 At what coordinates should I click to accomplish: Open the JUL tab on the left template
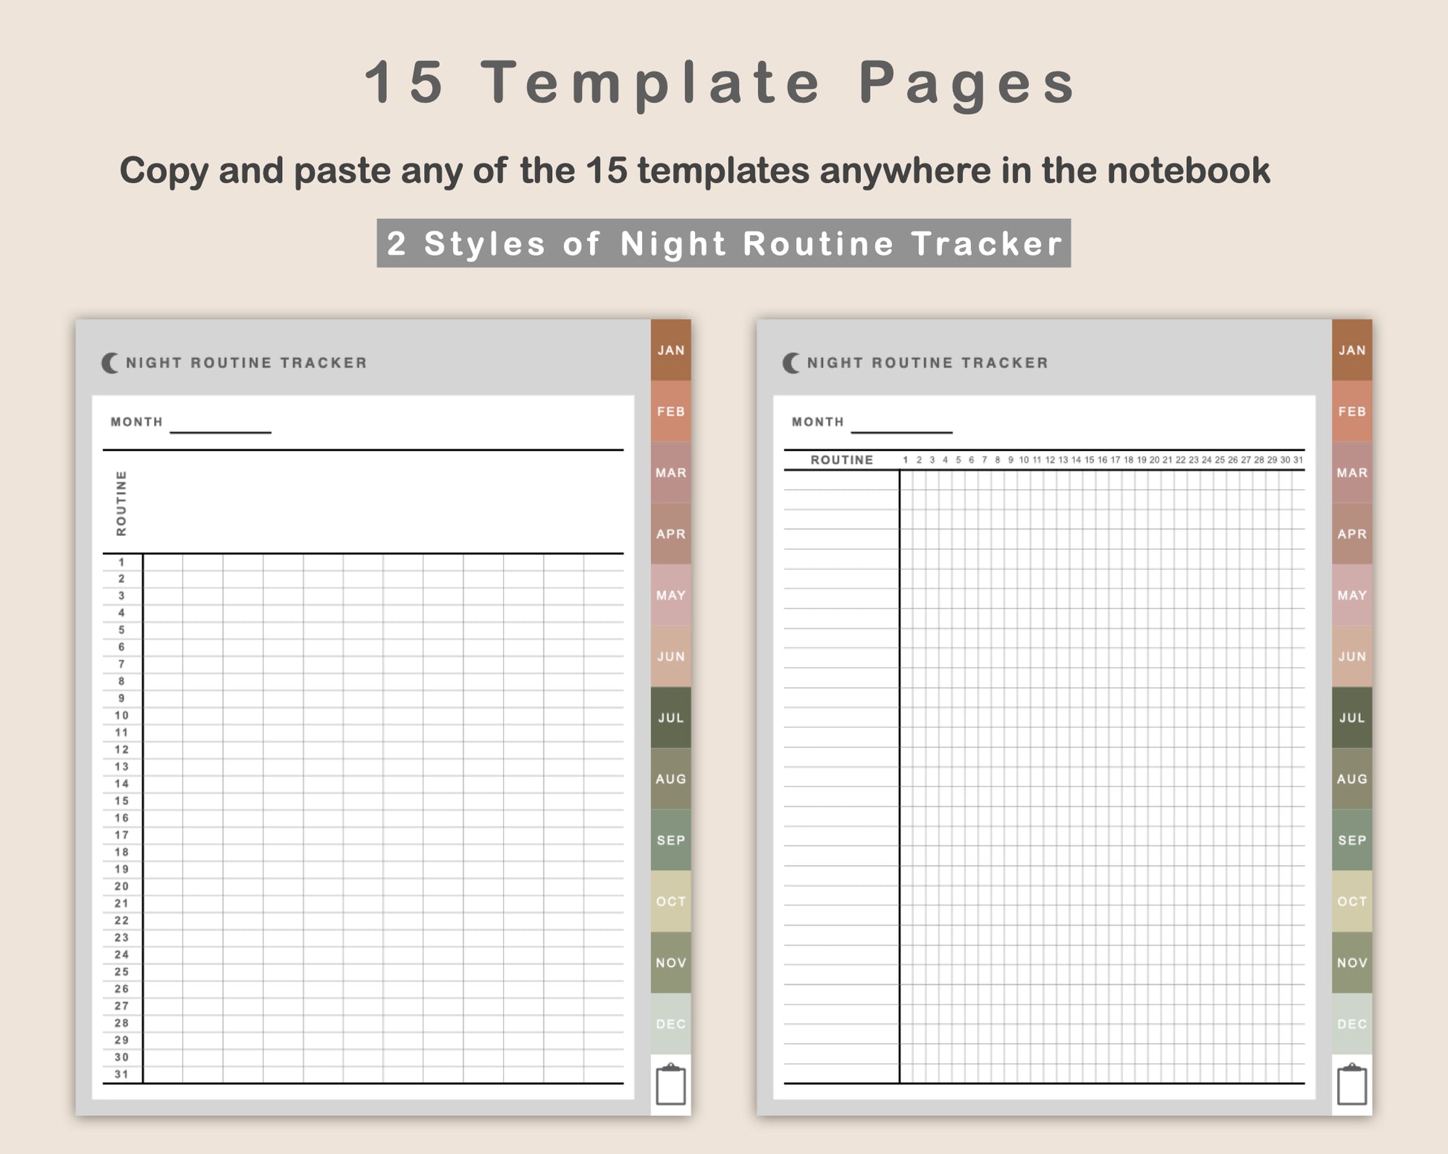coord(670,718)
